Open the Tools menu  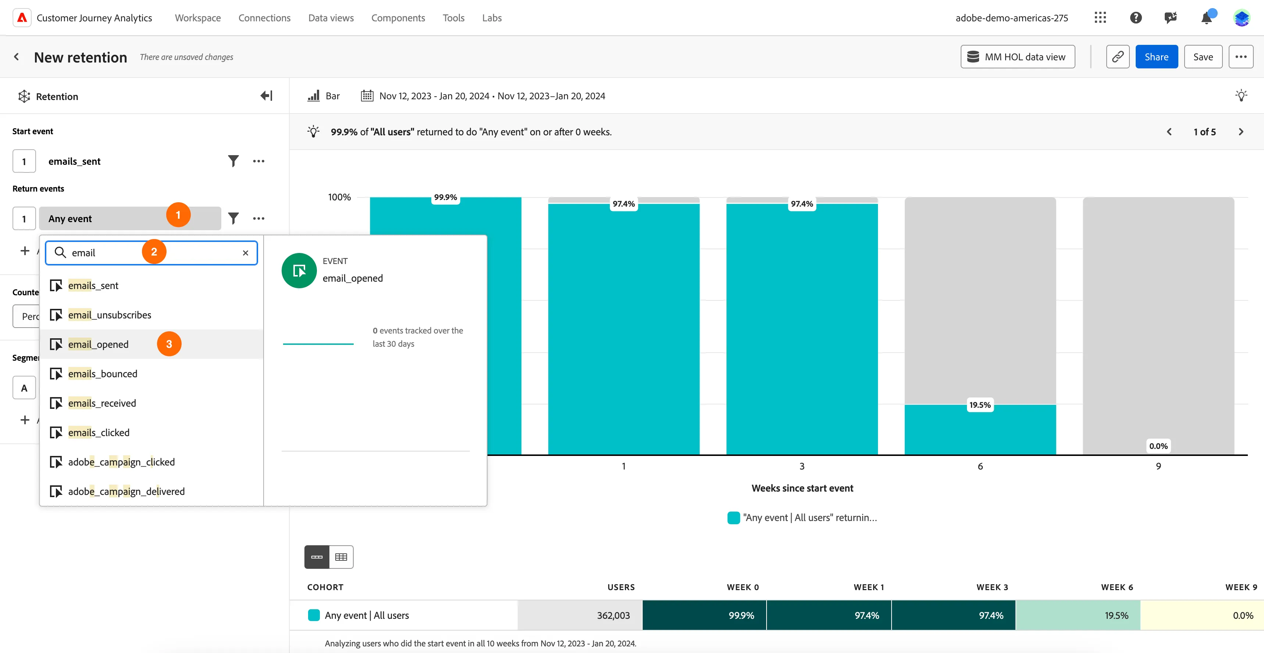(453, 18)
